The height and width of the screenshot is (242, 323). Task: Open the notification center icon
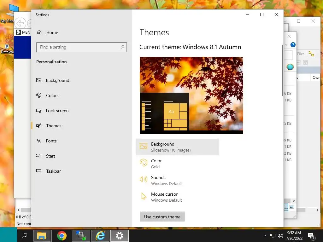[x=311, y=236]
